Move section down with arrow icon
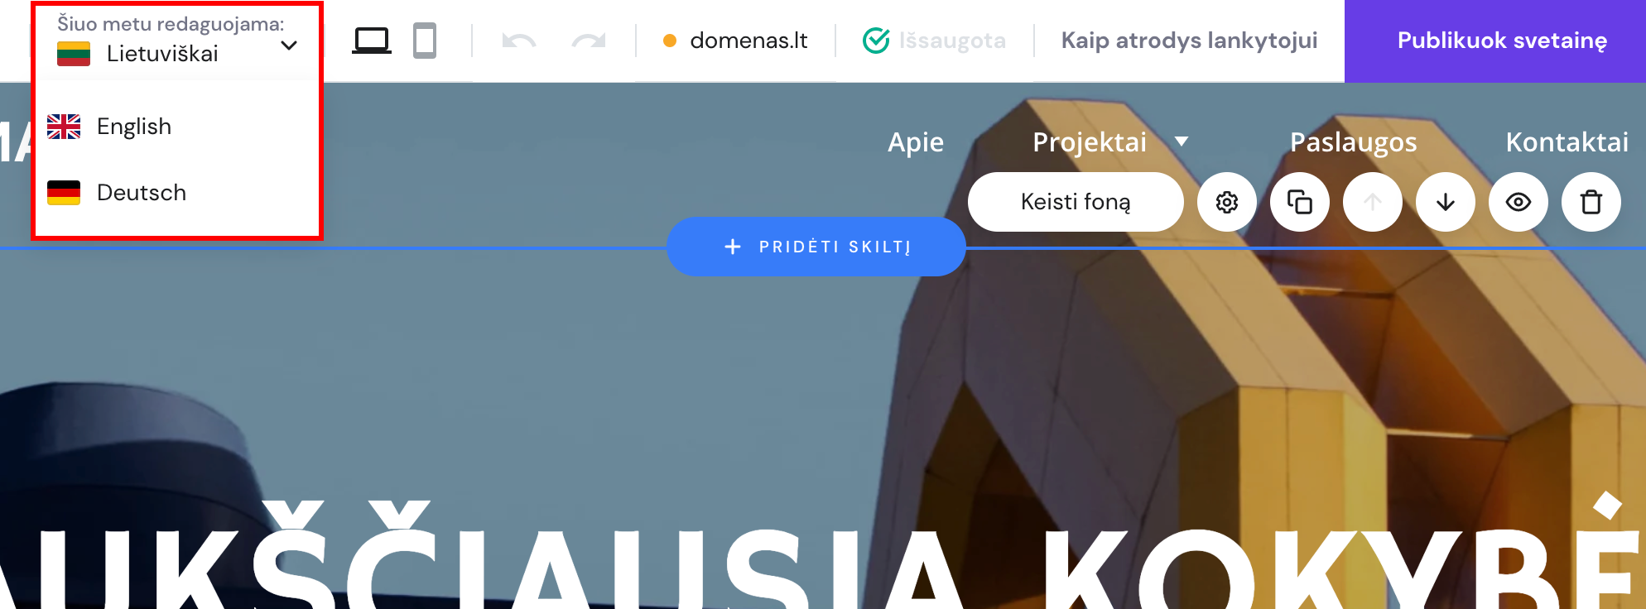Screen dimensions: 1646x609 (1446, 202)
